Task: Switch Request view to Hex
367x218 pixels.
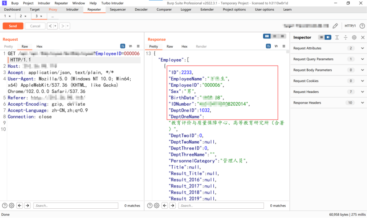Action: pyautogui.click(x=39, y=46)
